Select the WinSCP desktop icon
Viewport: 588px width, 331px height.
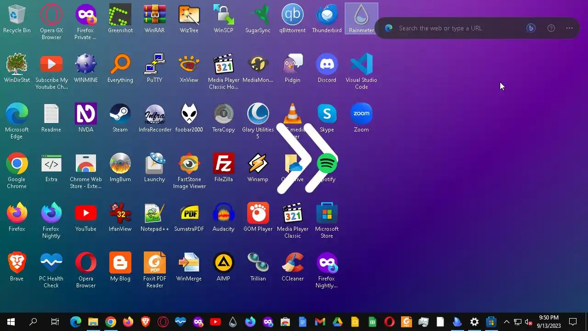(223, 19)
